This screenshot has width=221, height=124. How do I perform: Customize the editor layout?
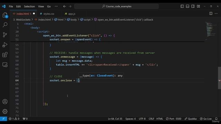(199, 6)
